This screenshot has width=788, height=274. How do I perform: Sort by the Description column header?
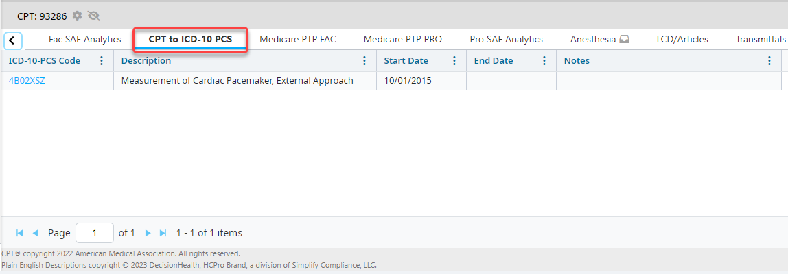(146, 61)
